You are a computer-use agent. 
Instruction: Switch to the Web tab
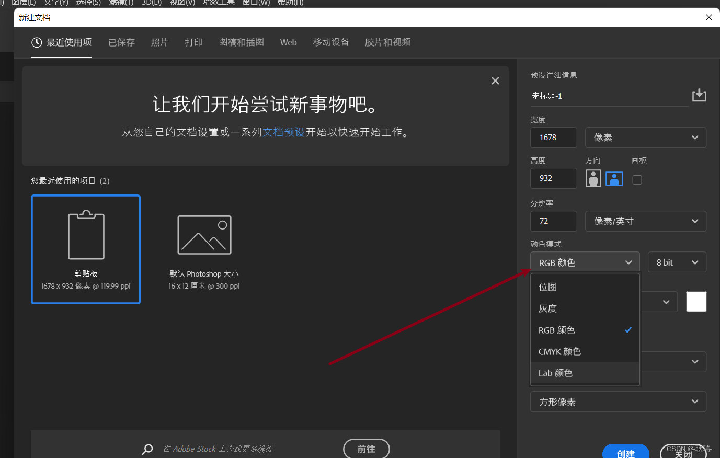(x=288, y=42)
